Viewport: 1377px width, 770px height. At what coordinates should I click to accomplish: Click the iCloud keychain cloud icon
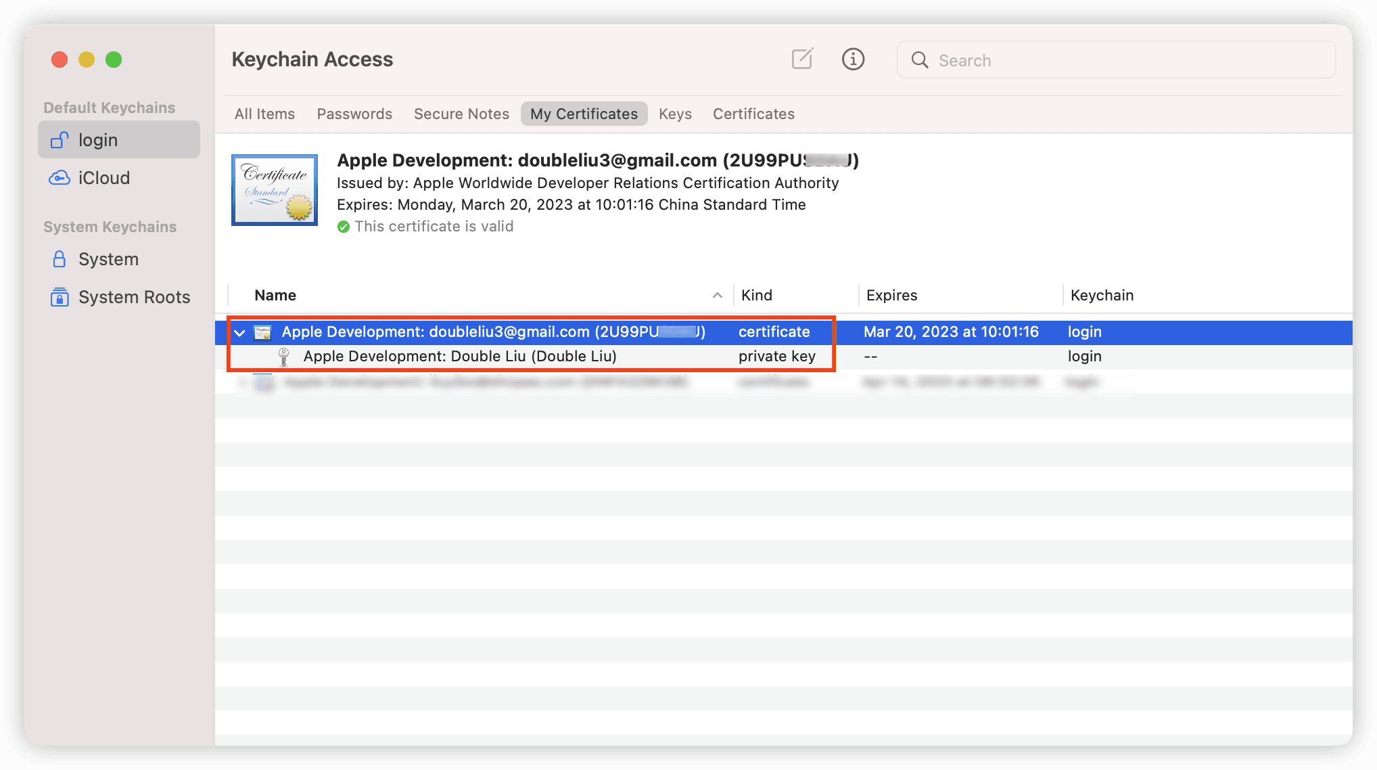point(60,178)
